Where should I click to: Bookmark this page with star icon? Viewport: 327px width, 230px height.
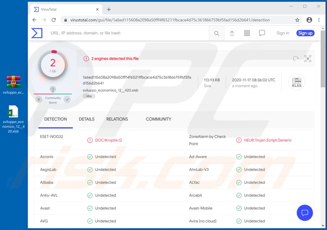tap(297, 20)
